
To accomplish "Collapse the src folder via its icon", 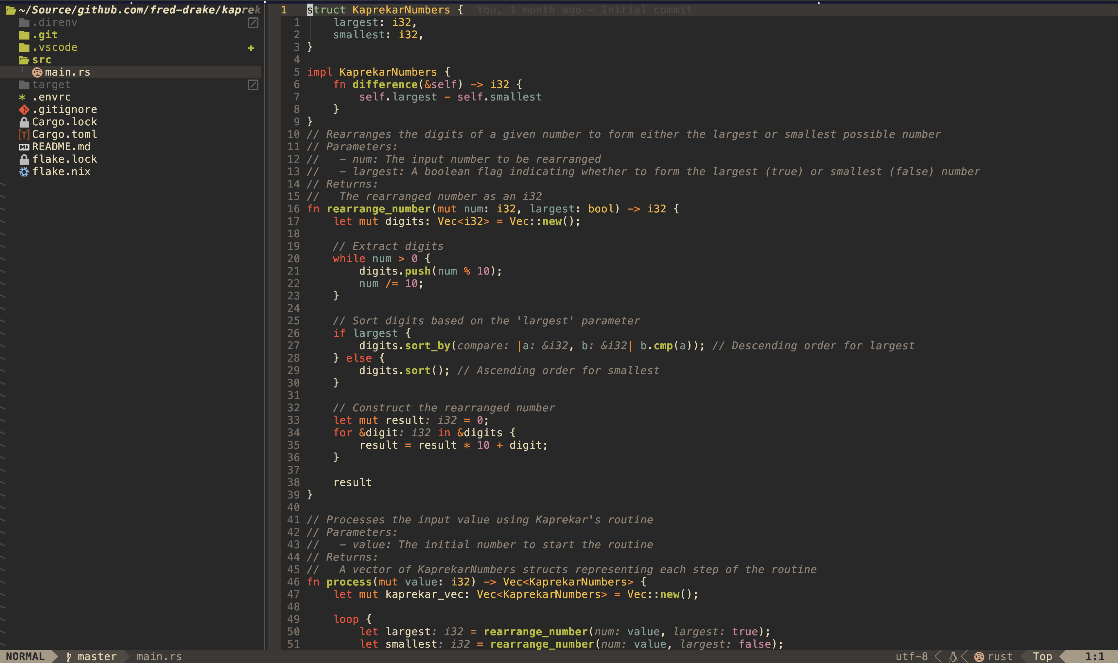I will (x=24, y=60).
